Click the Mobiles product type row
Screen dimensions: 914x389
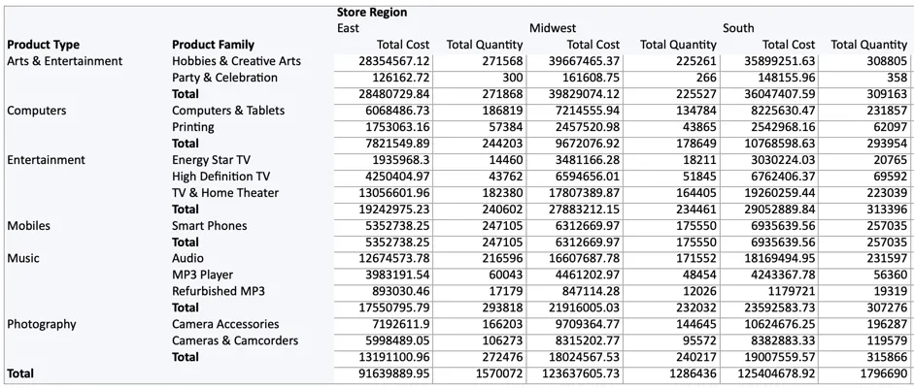(x=28, y=225)
